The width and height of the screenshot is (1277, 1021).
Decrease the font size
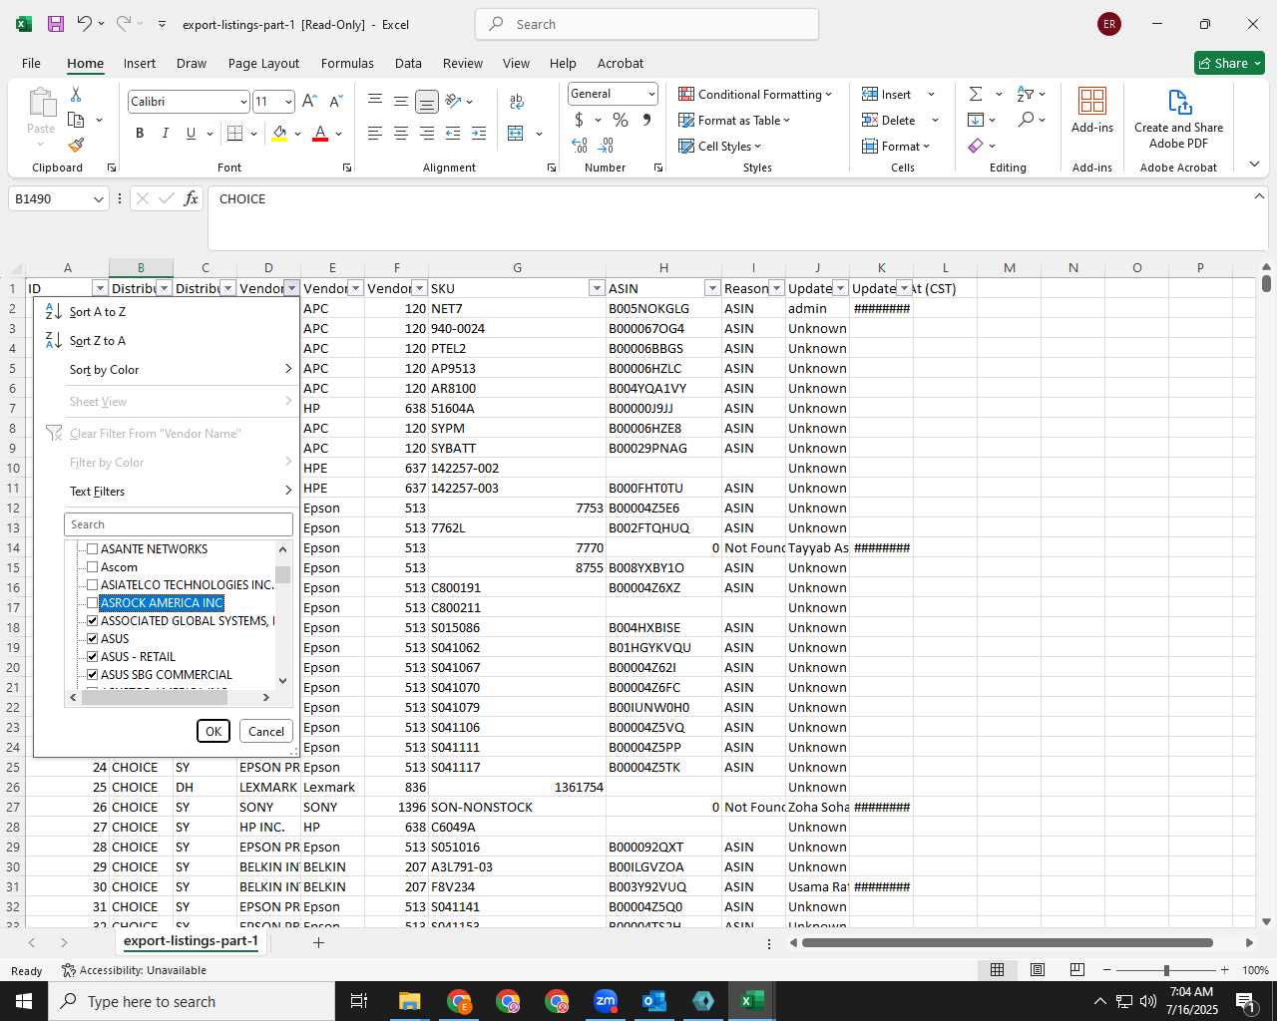click(x=336, y=101)
